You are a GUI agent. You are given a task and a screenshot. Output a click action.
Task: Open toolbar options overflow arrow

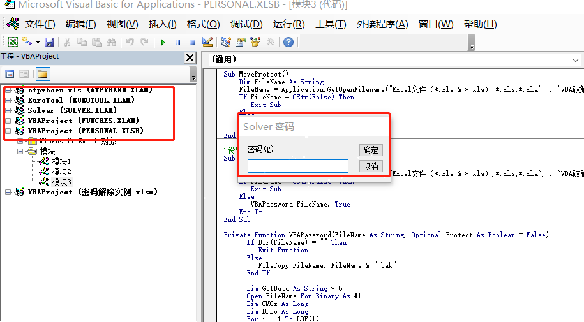coord(472,43)
